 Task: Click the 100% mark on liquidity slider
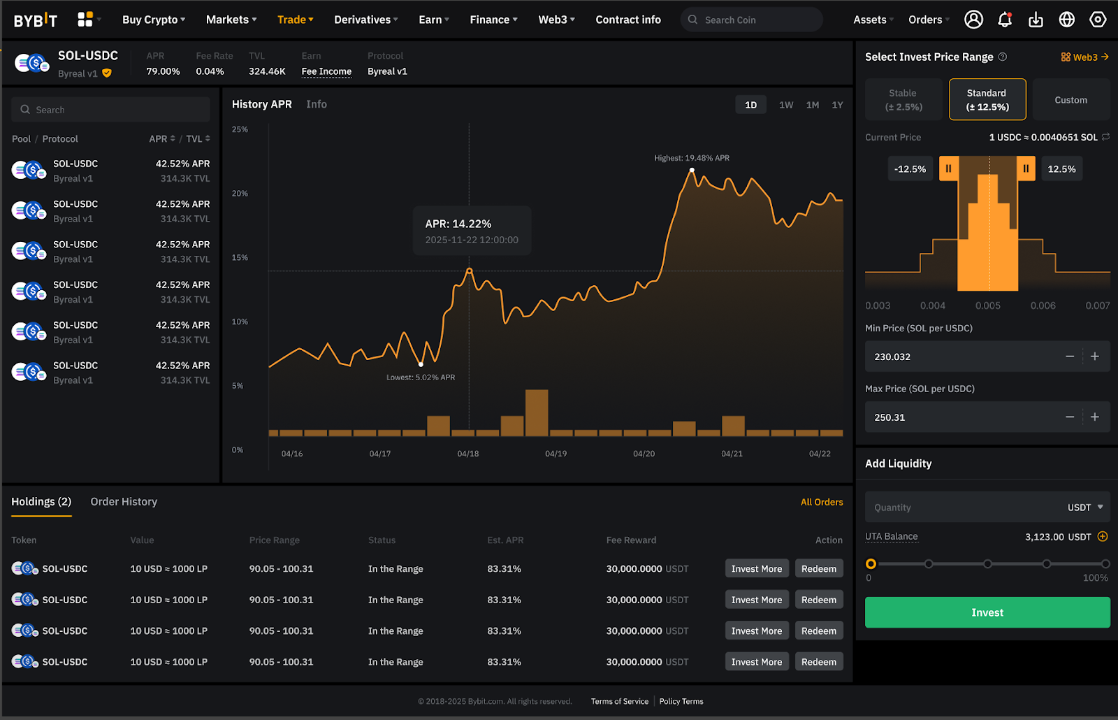(1105, 563)
